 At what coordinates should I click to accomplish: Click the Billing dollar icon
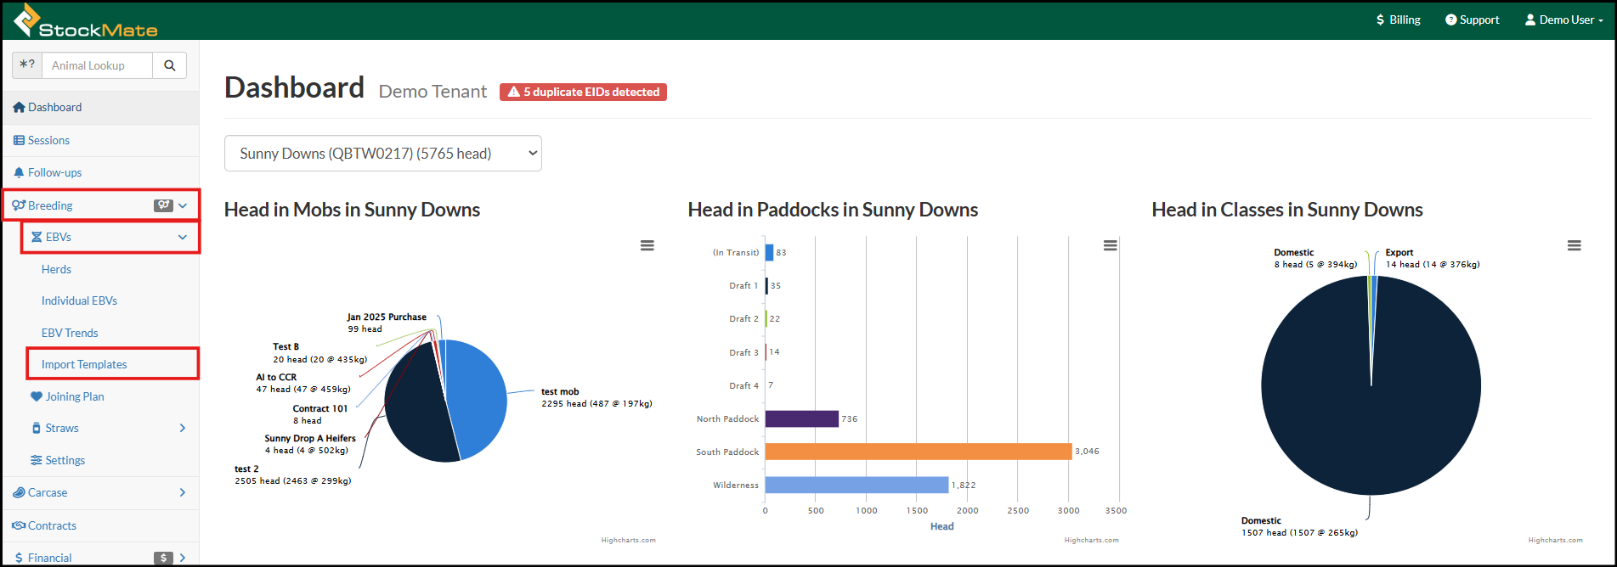point(1381,20)
